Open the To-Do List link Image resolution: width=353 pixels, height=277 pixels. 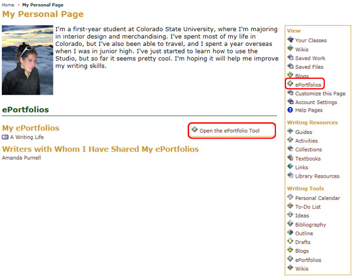point(308,207)
